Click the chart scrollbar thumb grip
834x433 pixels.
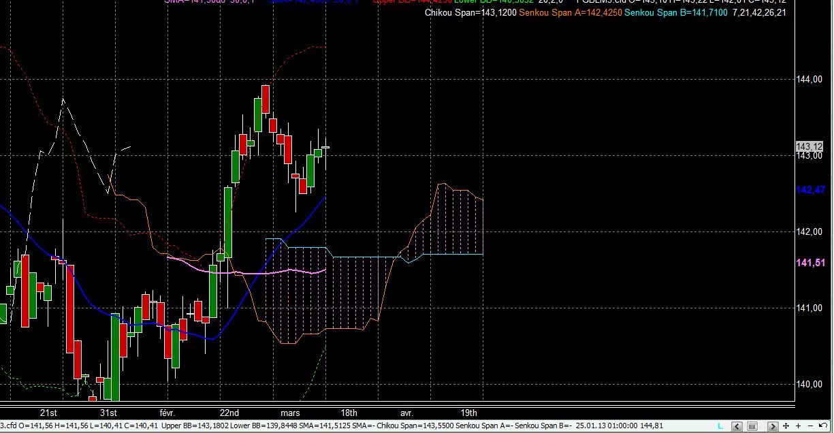752,426
